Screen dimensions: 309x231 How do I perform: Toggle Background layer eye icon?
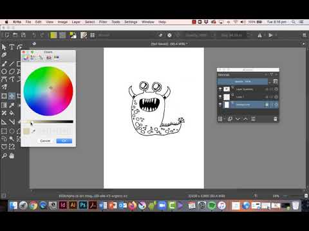pyautogui.click(x=220, y=105)
